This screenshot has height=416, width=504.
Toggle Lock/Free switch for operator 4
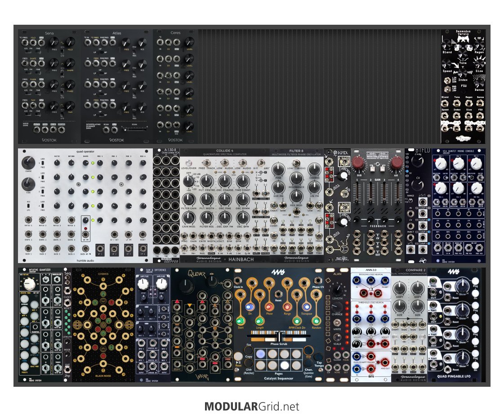point(42,206)
